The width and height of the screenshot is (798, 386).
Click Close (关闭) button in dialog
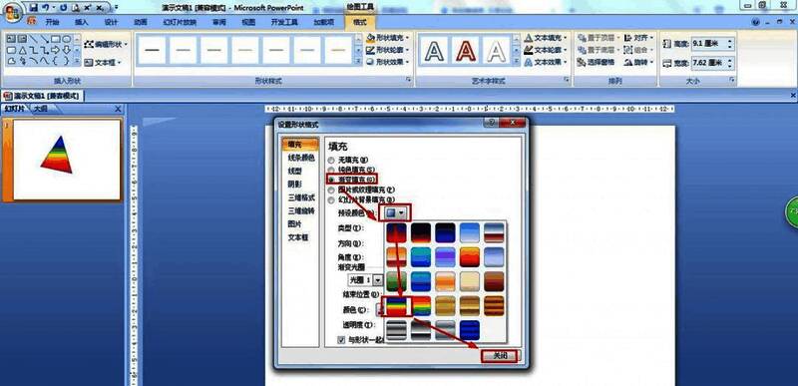pyautogui.click(x=500, y=356)
